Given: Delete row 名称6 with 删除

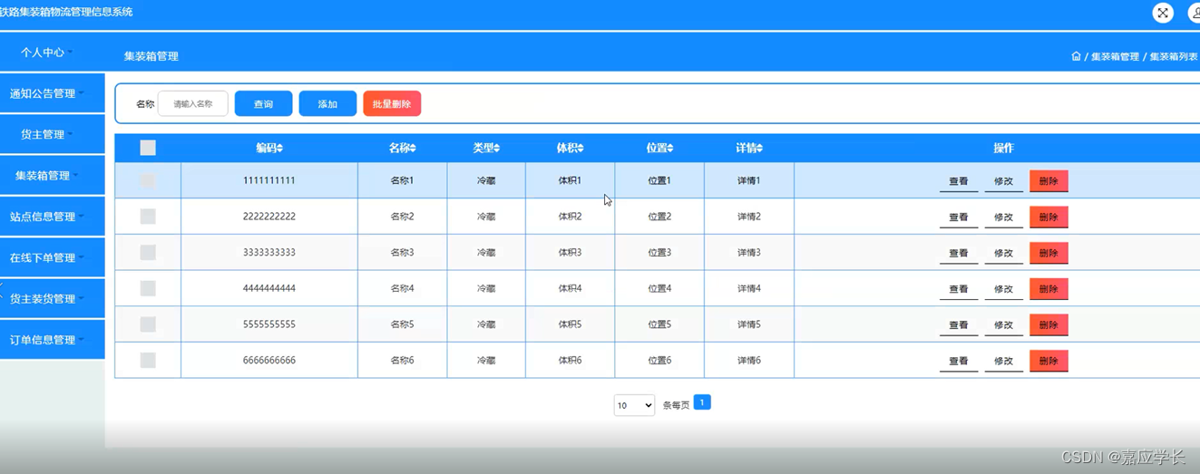Looking at the screenshot, I should (1049, 362).
